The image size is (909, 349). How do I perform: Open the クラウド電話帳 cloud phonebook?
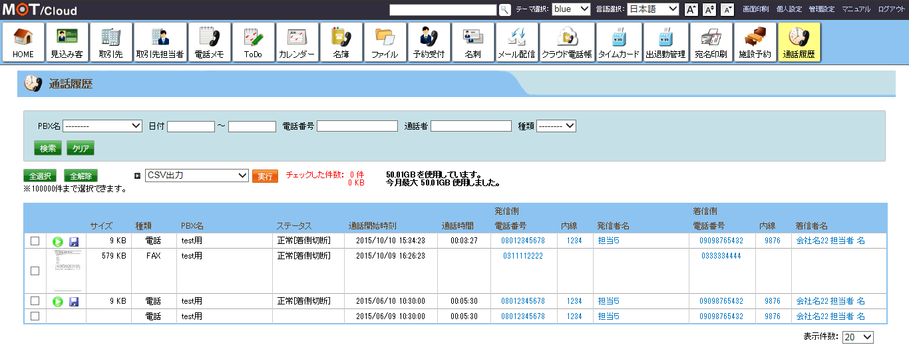(x=566, y=43)
